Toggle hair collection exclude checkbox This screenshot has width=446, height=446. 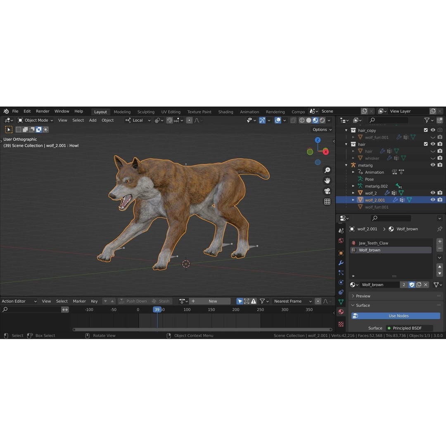coord(426,144)
